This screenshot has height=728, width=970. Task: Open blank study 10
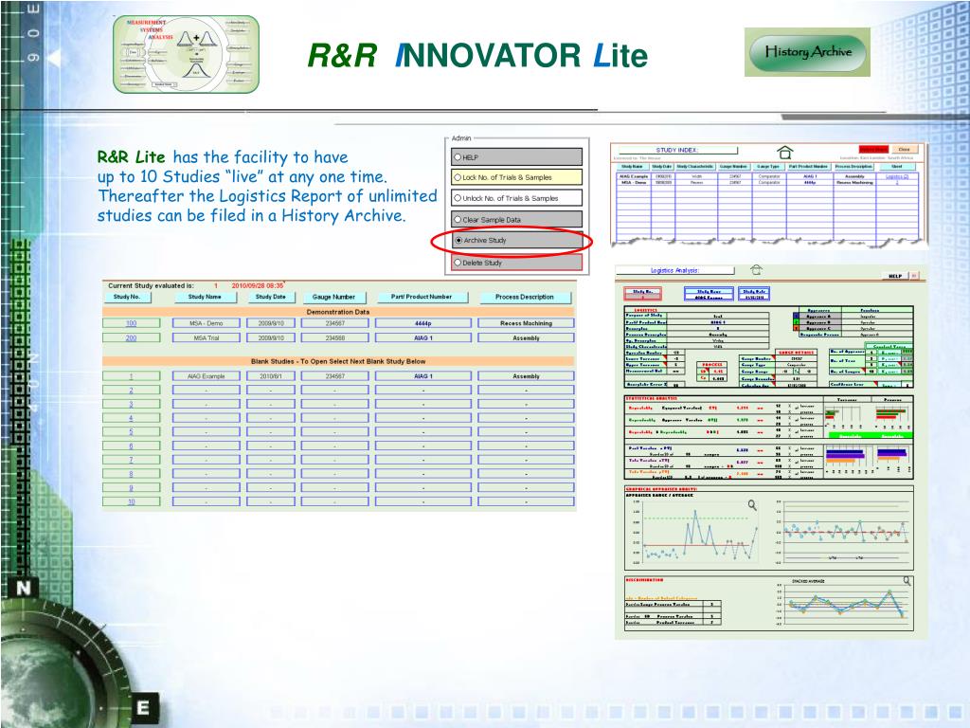point(131,501)
